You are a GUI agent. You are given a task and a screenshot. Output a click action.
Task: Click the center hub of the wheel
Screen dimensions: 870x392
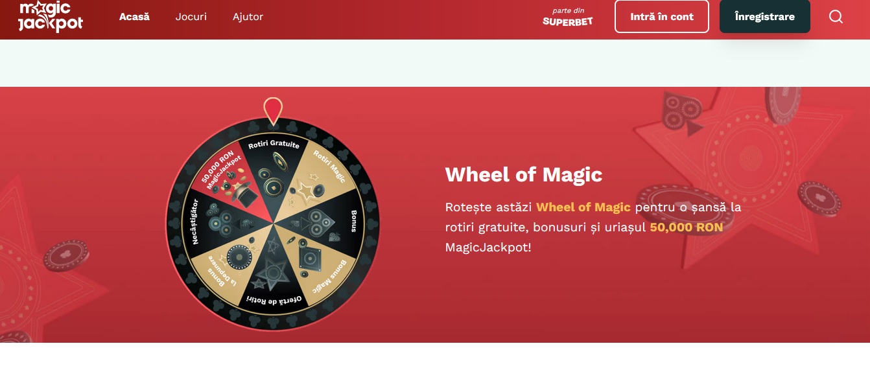(273, 225)
